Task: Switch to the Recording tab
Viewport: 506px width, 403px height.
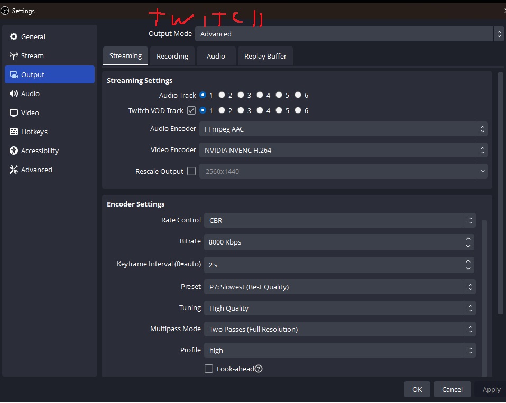Action: click(x=172, y=56)
